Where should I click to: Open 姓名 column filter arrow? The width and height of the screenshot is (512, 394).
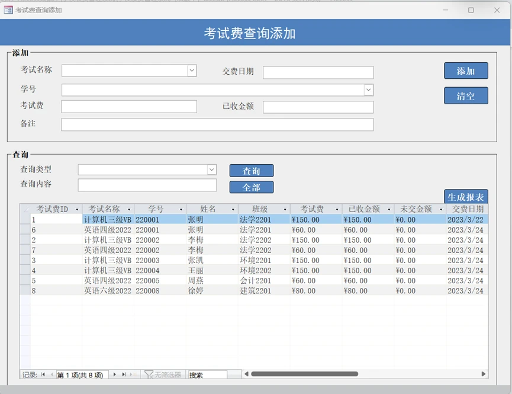click(x=233, y=209)
